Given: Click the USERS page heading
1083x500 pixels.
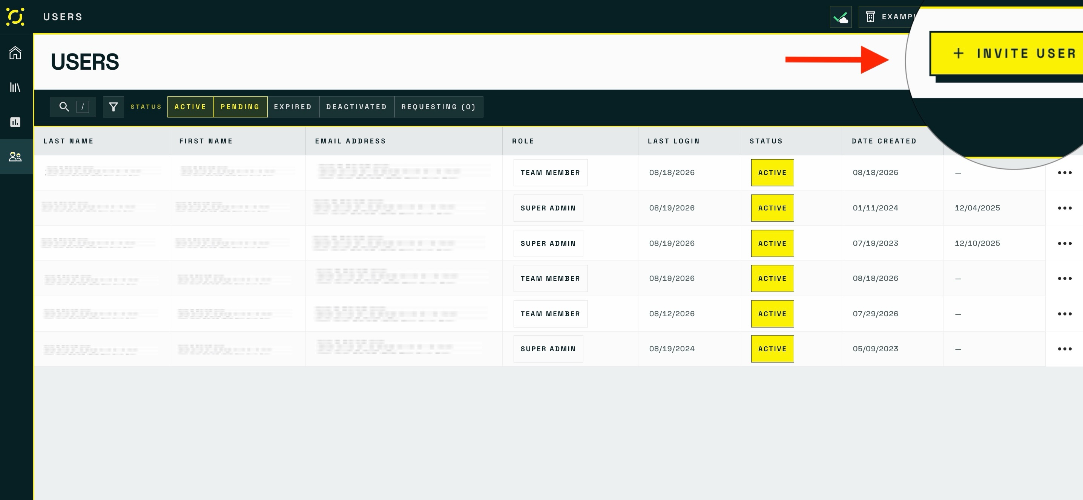Looking at the screenshot, I should 85,62.
